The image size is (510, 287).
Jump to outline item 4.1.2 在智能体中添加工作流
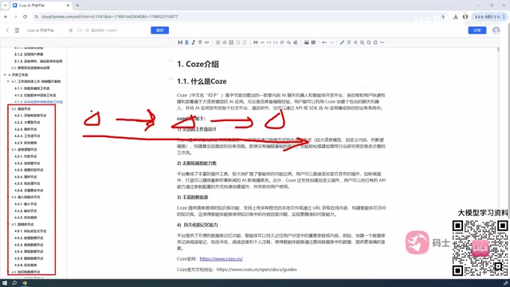[35, 95]
